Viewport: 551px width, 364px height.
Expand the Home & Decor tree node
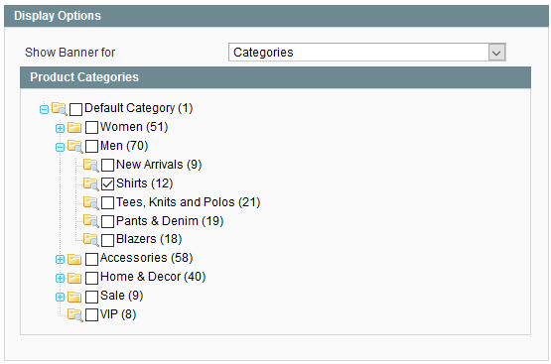click(61, 278)
